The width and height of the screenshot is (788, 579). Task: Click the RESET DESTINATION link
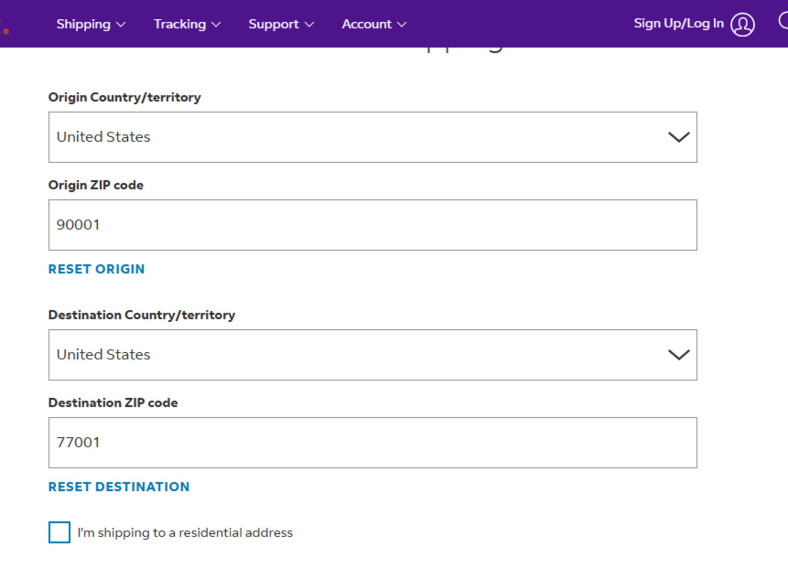[119, 487]
